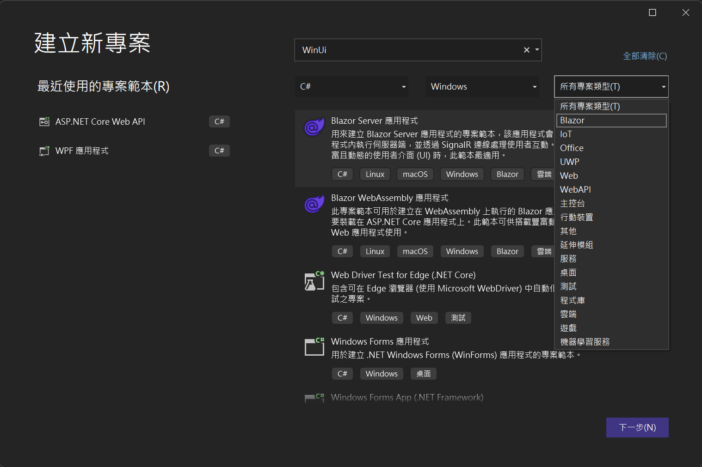Click the 下一步(N) next button
The image size is (702, 467).
point(637,427)
